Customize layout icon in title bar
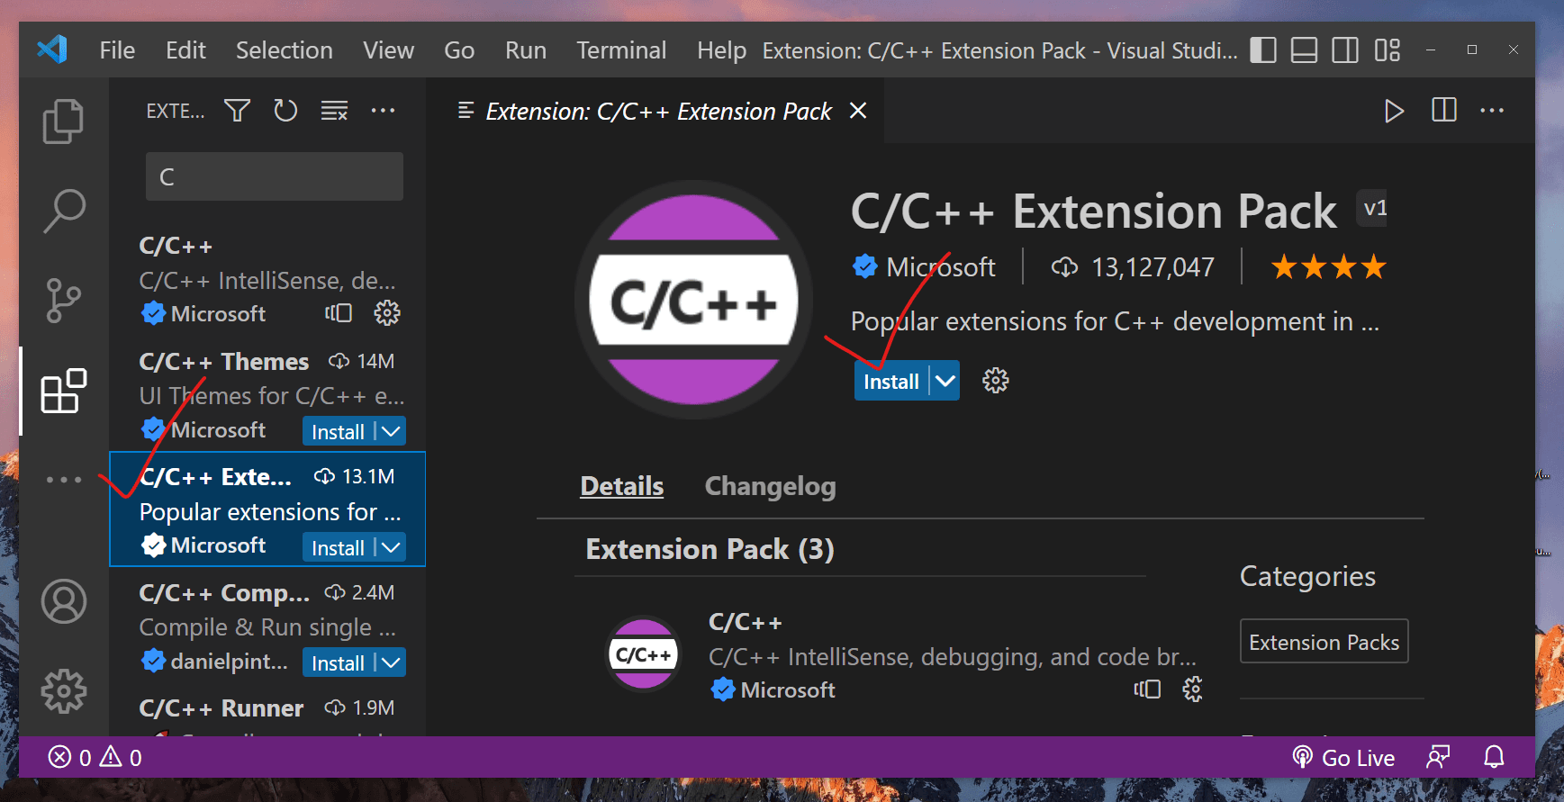This screenshot has height=802, width=1564. point(1387,50)
